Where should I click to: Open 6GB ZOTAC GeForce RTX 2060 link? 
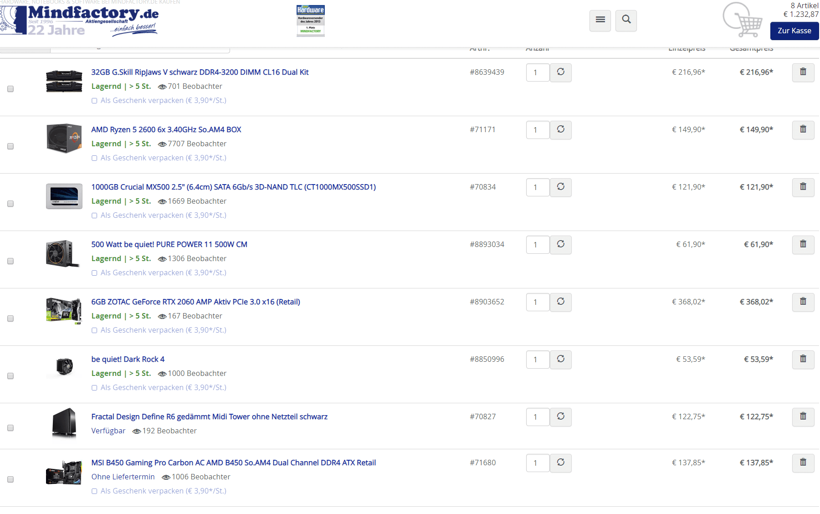pos(196,302)
